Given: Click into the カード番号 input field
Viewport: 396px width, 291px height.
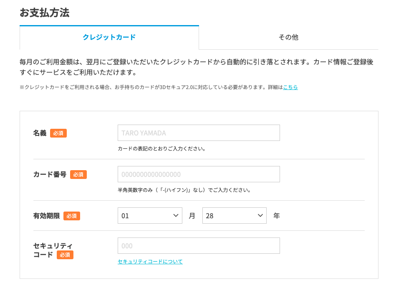Looking at the screenshot, I should 199,174.
